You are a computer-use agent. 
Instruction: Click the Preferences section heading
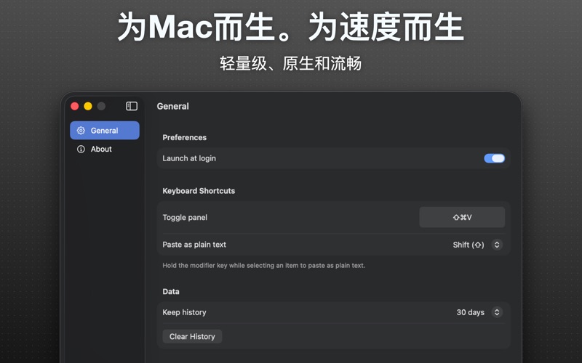[x=185, y=137]
